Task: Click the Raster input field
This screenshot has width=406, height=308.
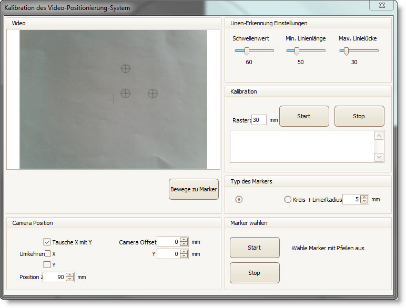Action: [259, 120]
